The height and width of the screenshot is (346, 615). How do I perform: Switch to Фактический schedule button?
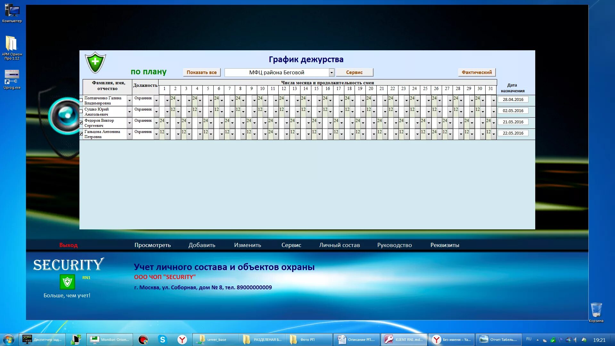[x=477, y=72]
